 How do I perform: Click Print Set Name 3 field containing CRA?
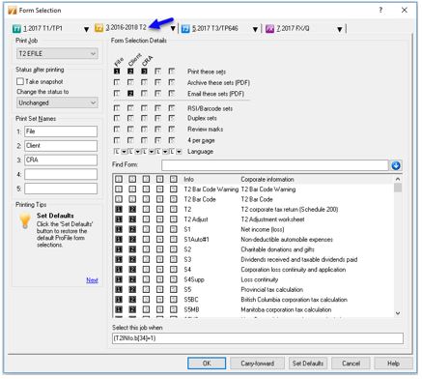tap(61, 160)
